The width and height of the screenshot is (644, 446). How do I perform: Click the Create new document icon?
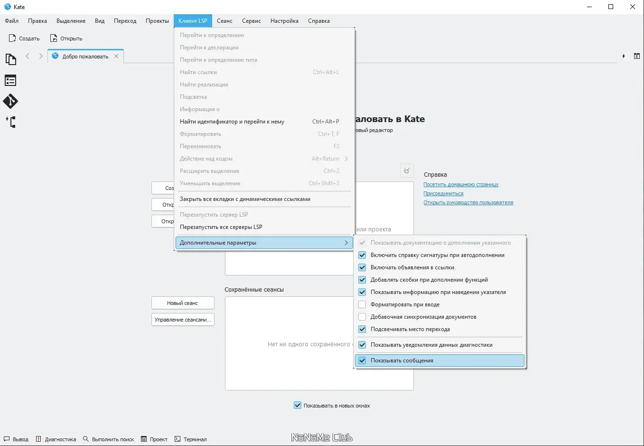pos(12,38)
